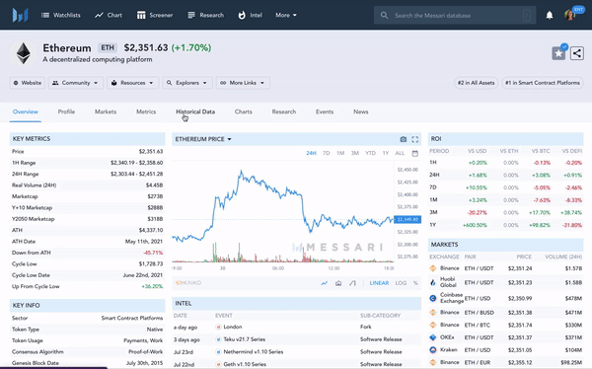Click the current price marker on chart axis

407,219
